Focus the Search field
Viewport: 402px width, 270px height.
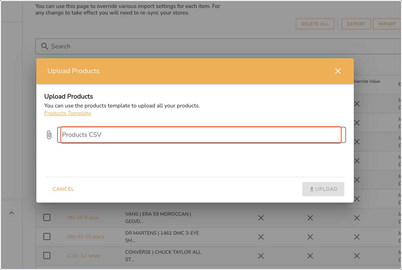pyautogui.click(x=218, y=46)
